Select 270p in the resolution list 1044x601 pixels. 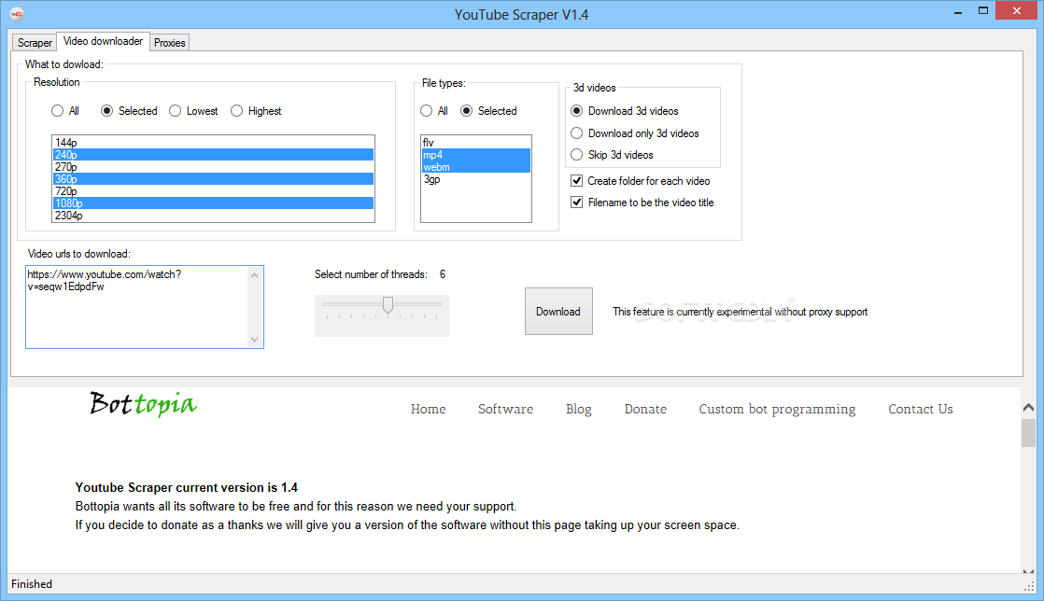pyautogui.click(x=213, y=166)
